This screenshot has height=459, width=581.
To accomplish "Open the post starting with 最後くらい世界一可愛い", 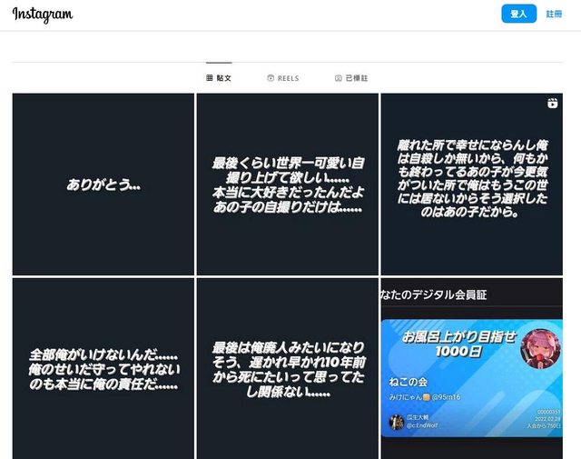I will (287, 184).
